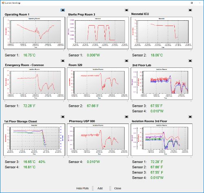Close the 1st Floor Storage Closet panel

pos(63,117)
